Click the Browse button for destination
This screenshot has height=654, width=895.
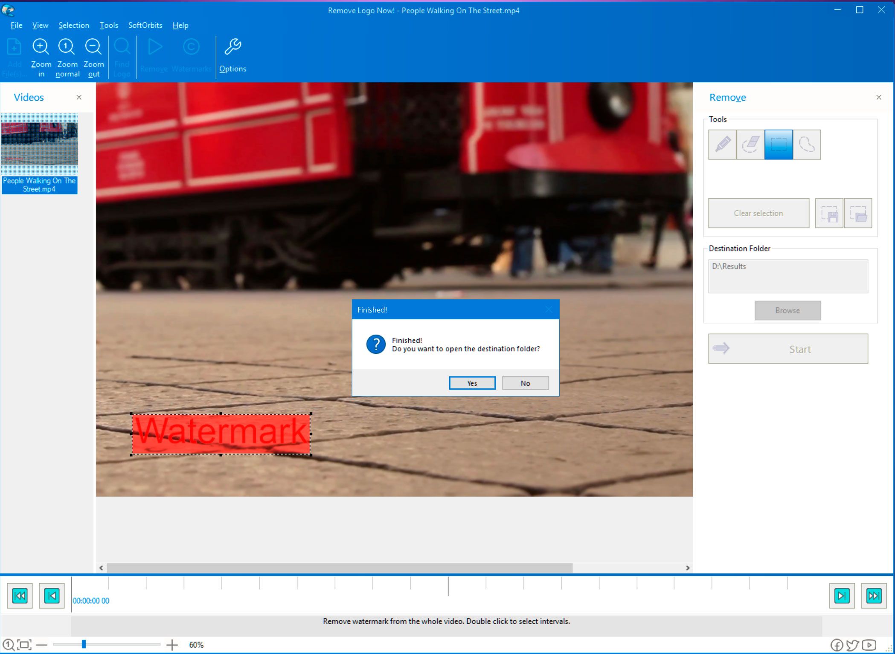click(788, 310)
